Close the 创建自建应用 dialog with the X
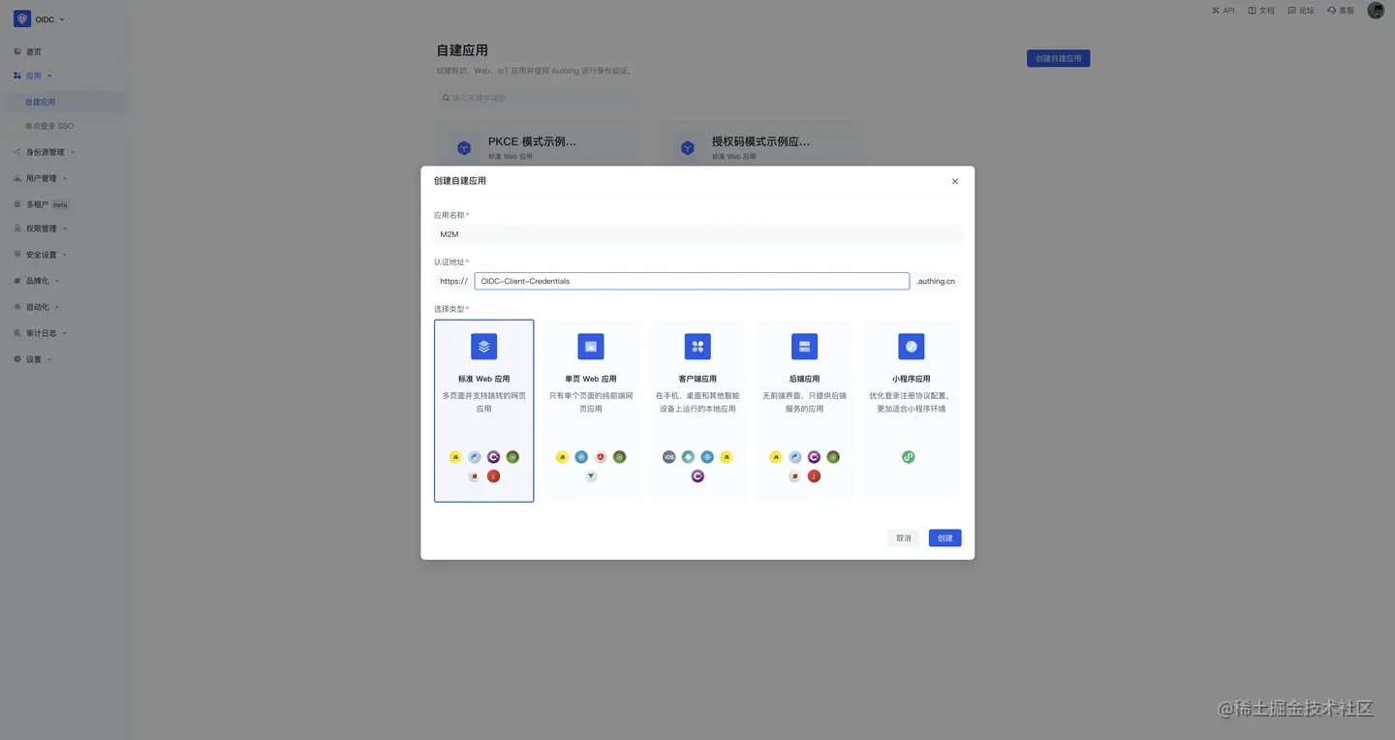1395x740 pixels. click(954, 181)
